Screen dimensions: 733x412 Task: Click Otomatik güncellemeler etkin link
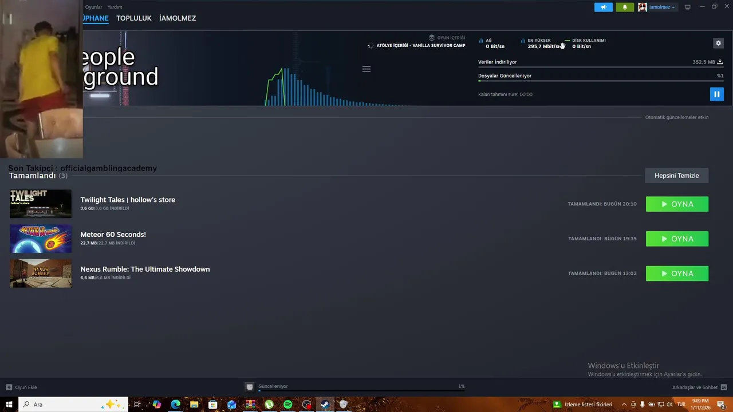pos(677,117)
